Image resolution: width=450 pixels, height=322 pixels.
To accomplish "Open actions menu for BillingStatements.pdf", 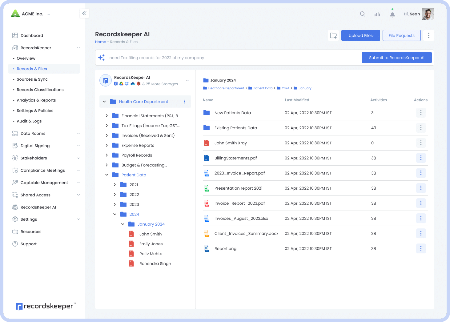I will (x=421, y=158).
